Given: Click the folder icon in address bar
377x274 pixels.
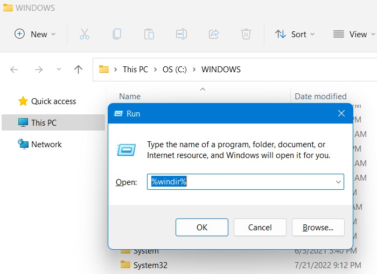Looking at the screenshot, I should point(104,70).
